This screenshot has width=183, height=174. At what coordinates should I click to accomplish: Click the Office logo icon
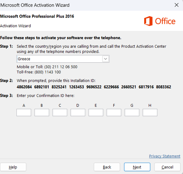pos(148,21)
